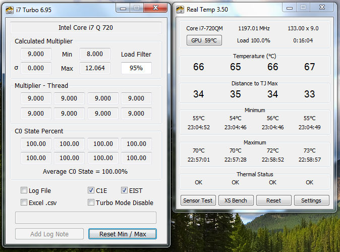Open Real Temp Settings
The height and width of the screenshot is (252, 340).
311,200
